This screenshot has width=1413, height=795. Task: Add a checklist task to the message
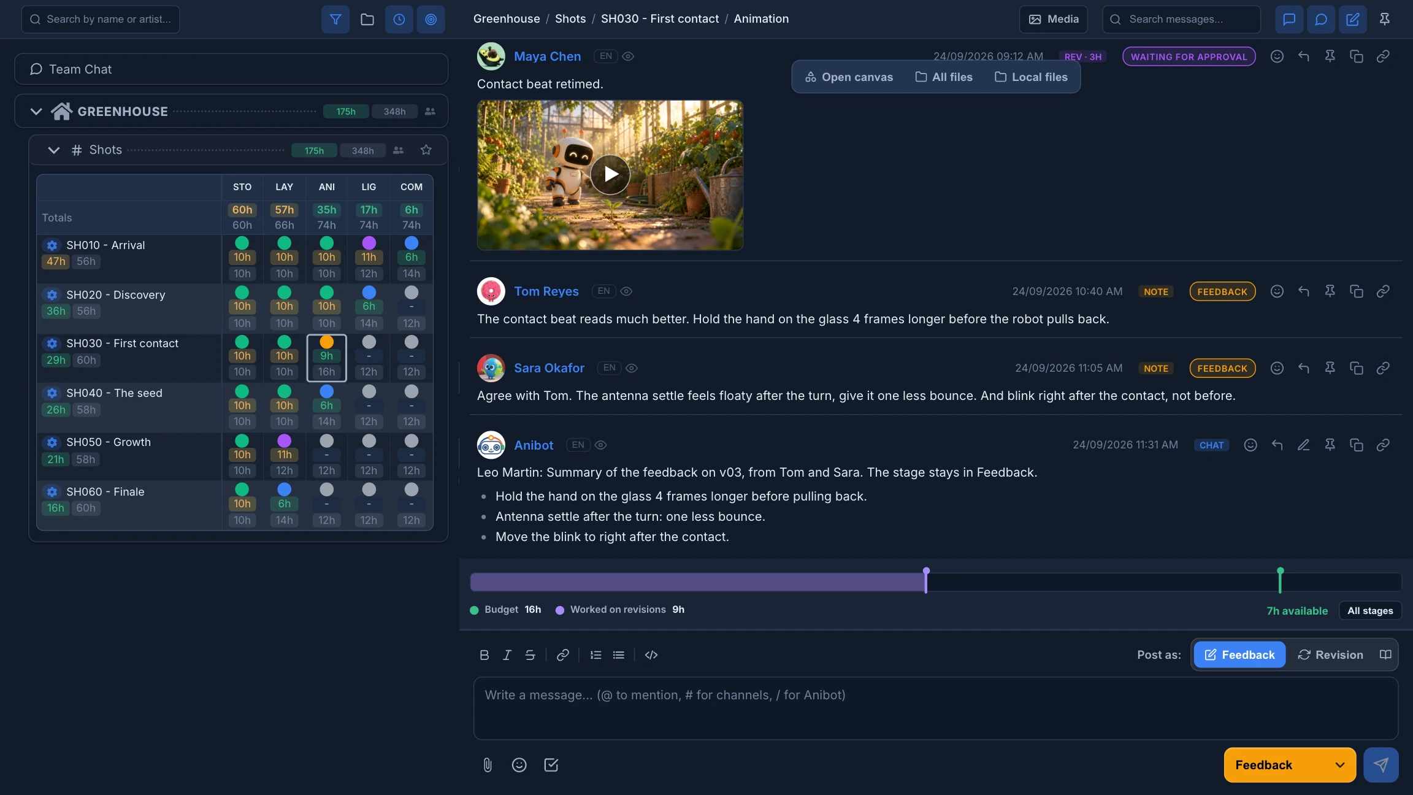click(x=551, y=765)
